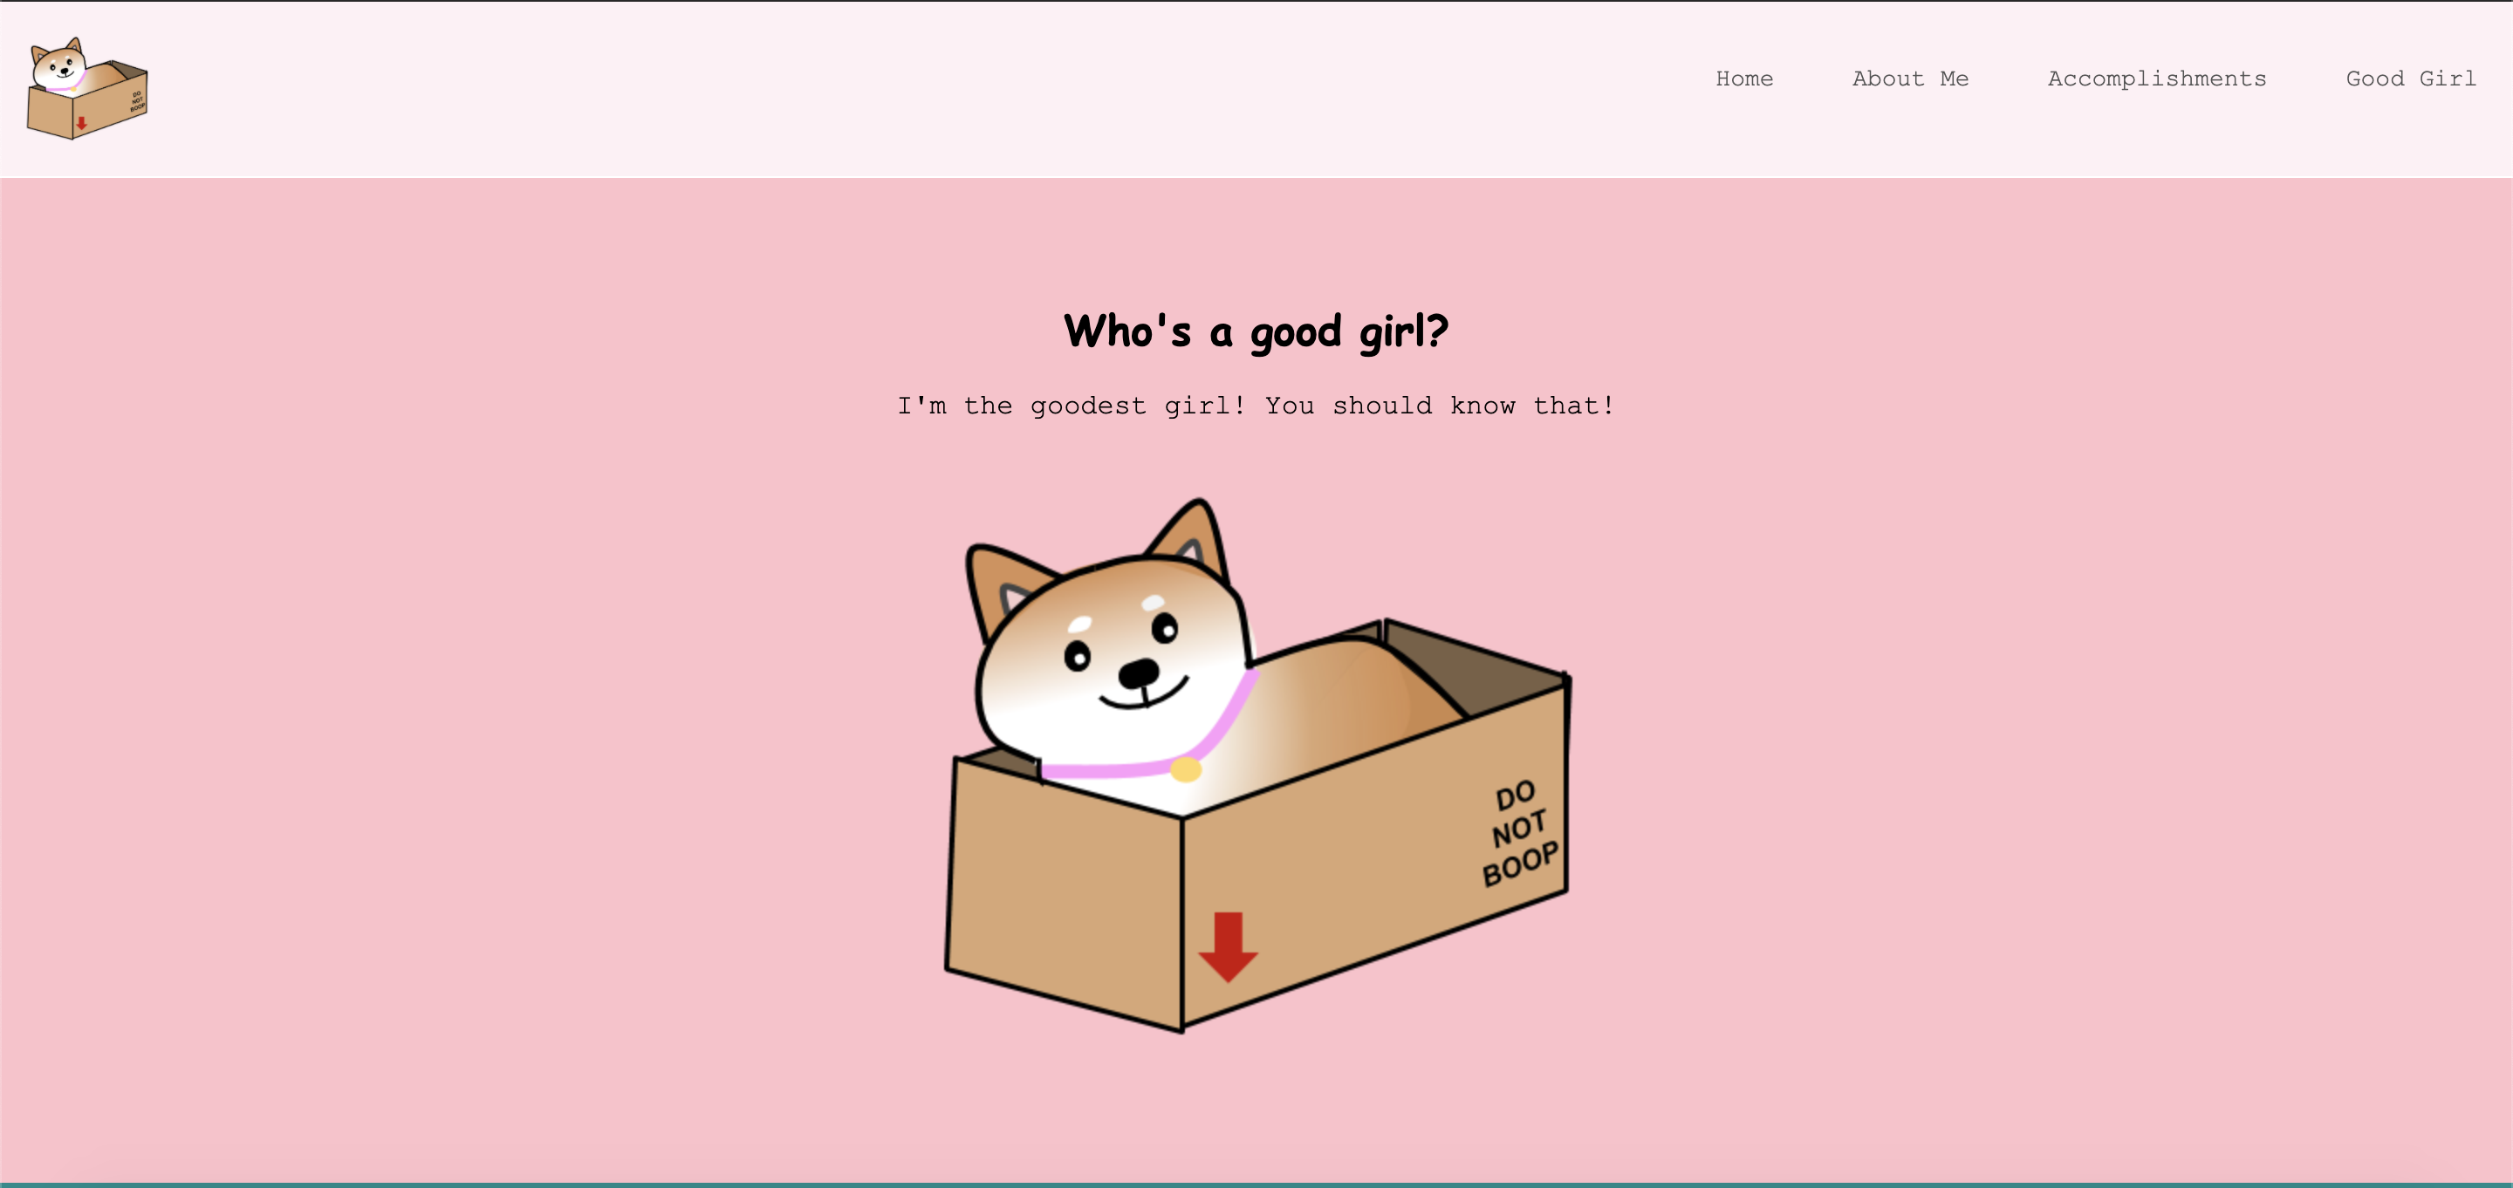This screenshot has height=1188, width=2513.
Task: Open the Accomplishments nav item
Action: click(x=2156, y=79)
